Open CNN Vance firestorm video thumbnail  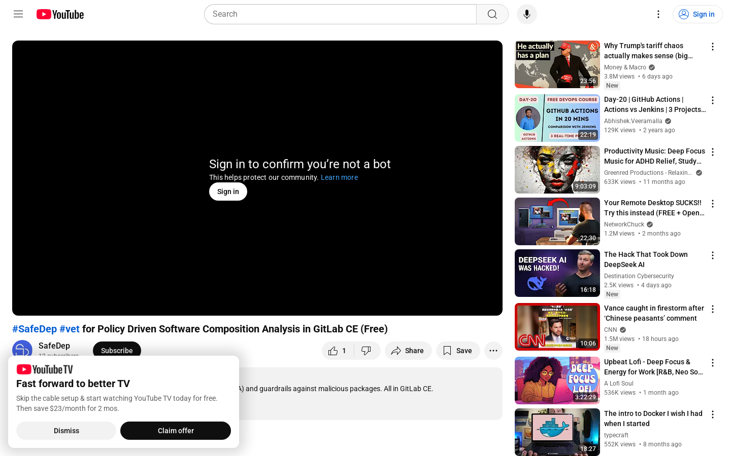[x=557, y=327]
